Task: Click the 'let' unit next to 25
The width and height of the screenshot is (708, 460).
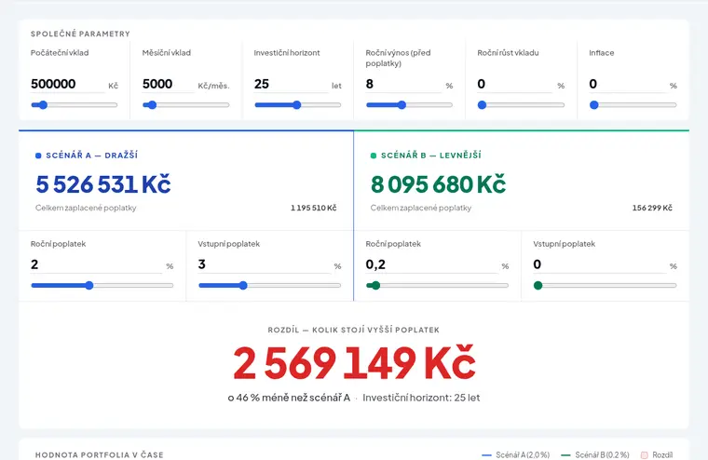Action: pyautogui.click(x=336, y=86)
